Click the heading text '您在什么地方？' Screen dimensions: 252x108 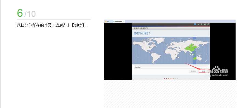(142, 33)
